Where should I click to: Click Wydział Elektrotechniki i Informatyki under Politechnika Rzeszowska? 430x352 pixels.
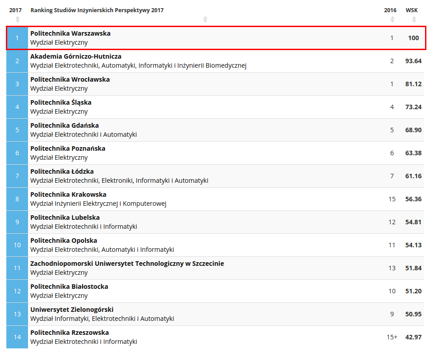click(84, 341)
